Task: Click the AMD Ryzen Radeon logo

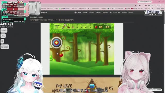Action: [6, 25]
